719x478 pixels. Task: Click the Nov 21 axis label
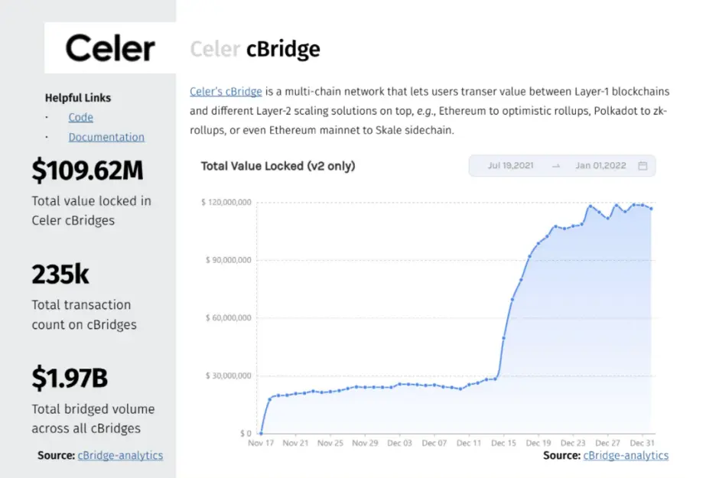click(295, 443)
